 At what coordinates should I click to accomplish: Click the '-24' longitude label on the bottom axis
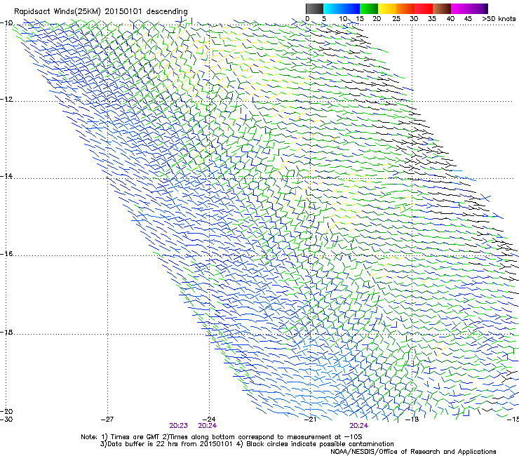point(209,420)
